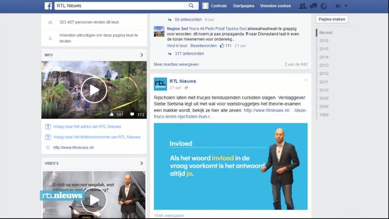Viewport: 389px width, 219px height.
Task: Click Meer reacties weergeven
Action: click(176, 64)
